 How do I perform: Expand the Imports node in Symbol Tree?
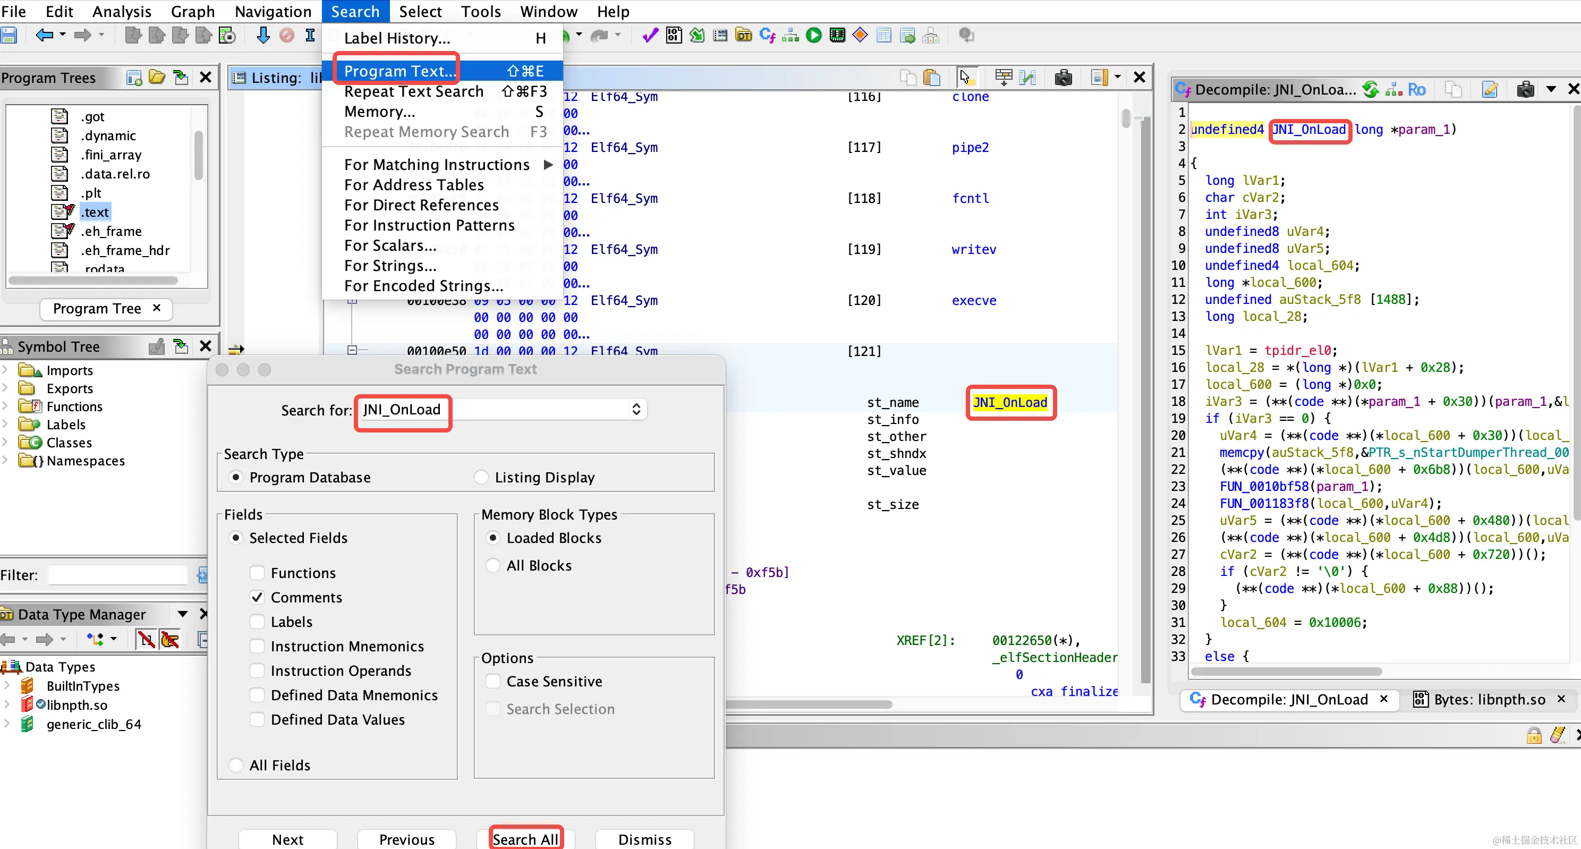pyautogui.click(x=5, y=370)
